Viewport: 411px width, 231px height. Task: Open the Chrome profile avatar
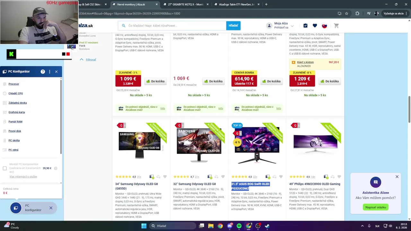pyautogui.click(x=377, y=13)
